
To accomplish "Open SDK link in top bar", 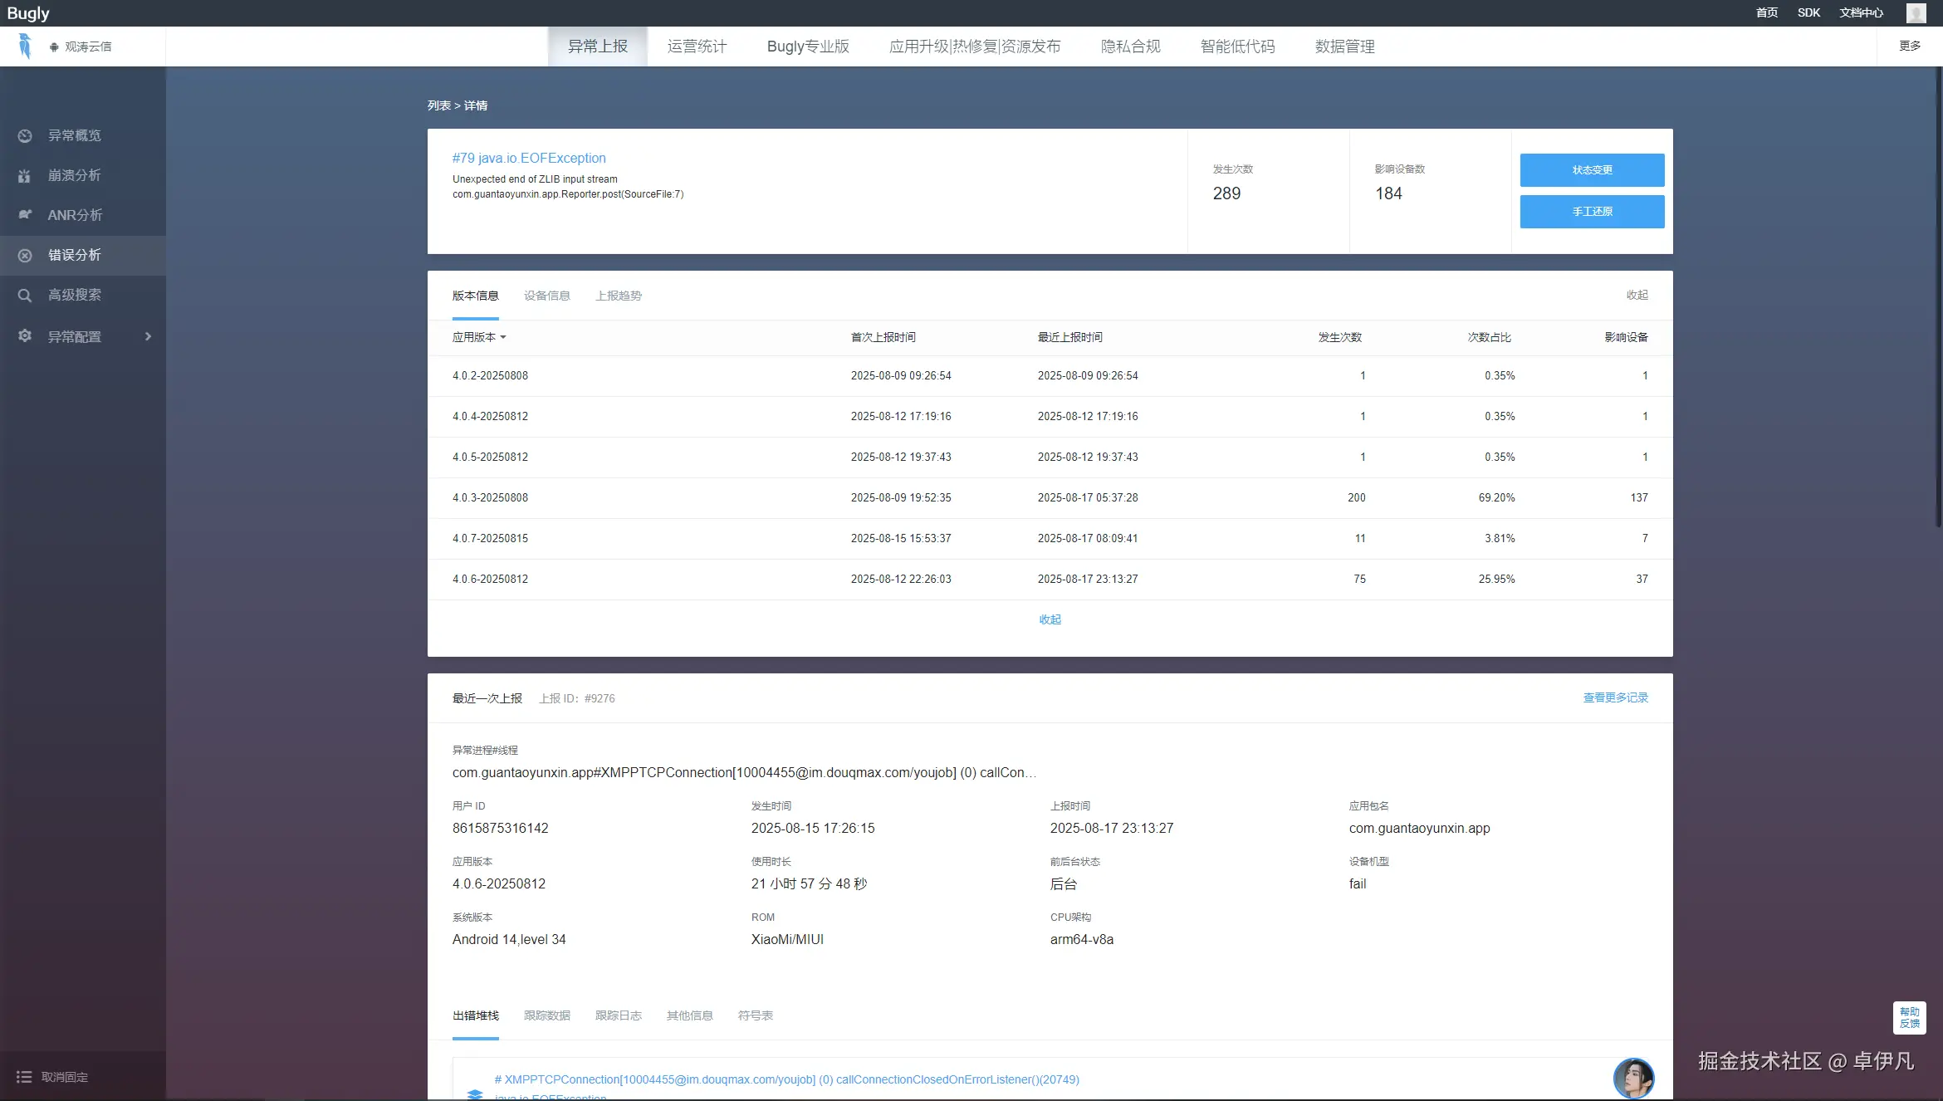I will (x=1808, y=13).
